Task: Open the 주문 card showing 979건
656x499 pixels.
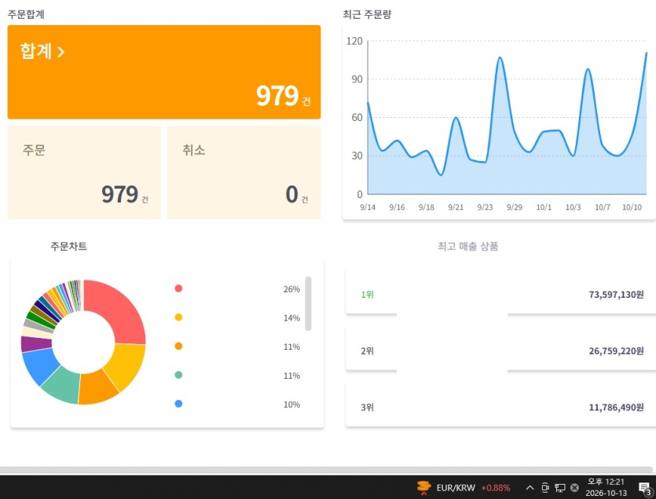Action: [x=84, y=172]
